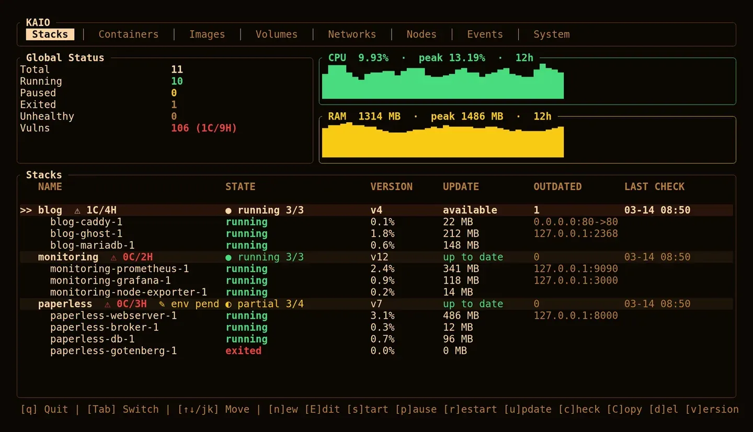753x432 pixels.
Task: Click the yellow RAM usage graph
Action: (x=443, y=141)
